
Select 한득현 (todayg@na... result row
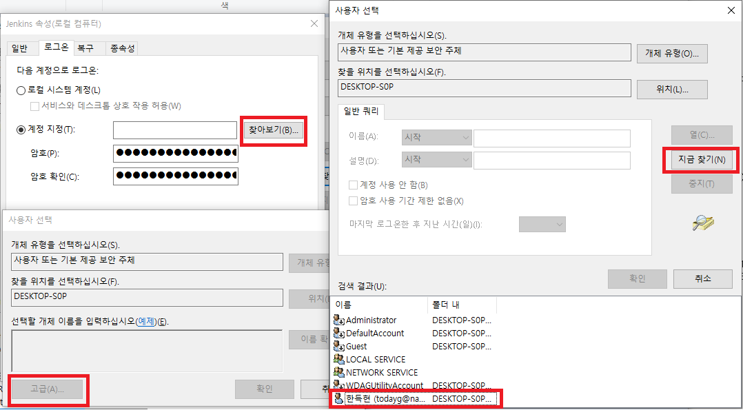coord(415,398)
